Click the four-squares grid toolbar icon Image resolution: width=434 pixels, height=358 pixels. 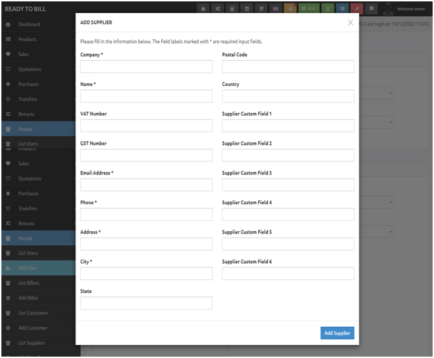pyautogui.click(x=372, y=8)
